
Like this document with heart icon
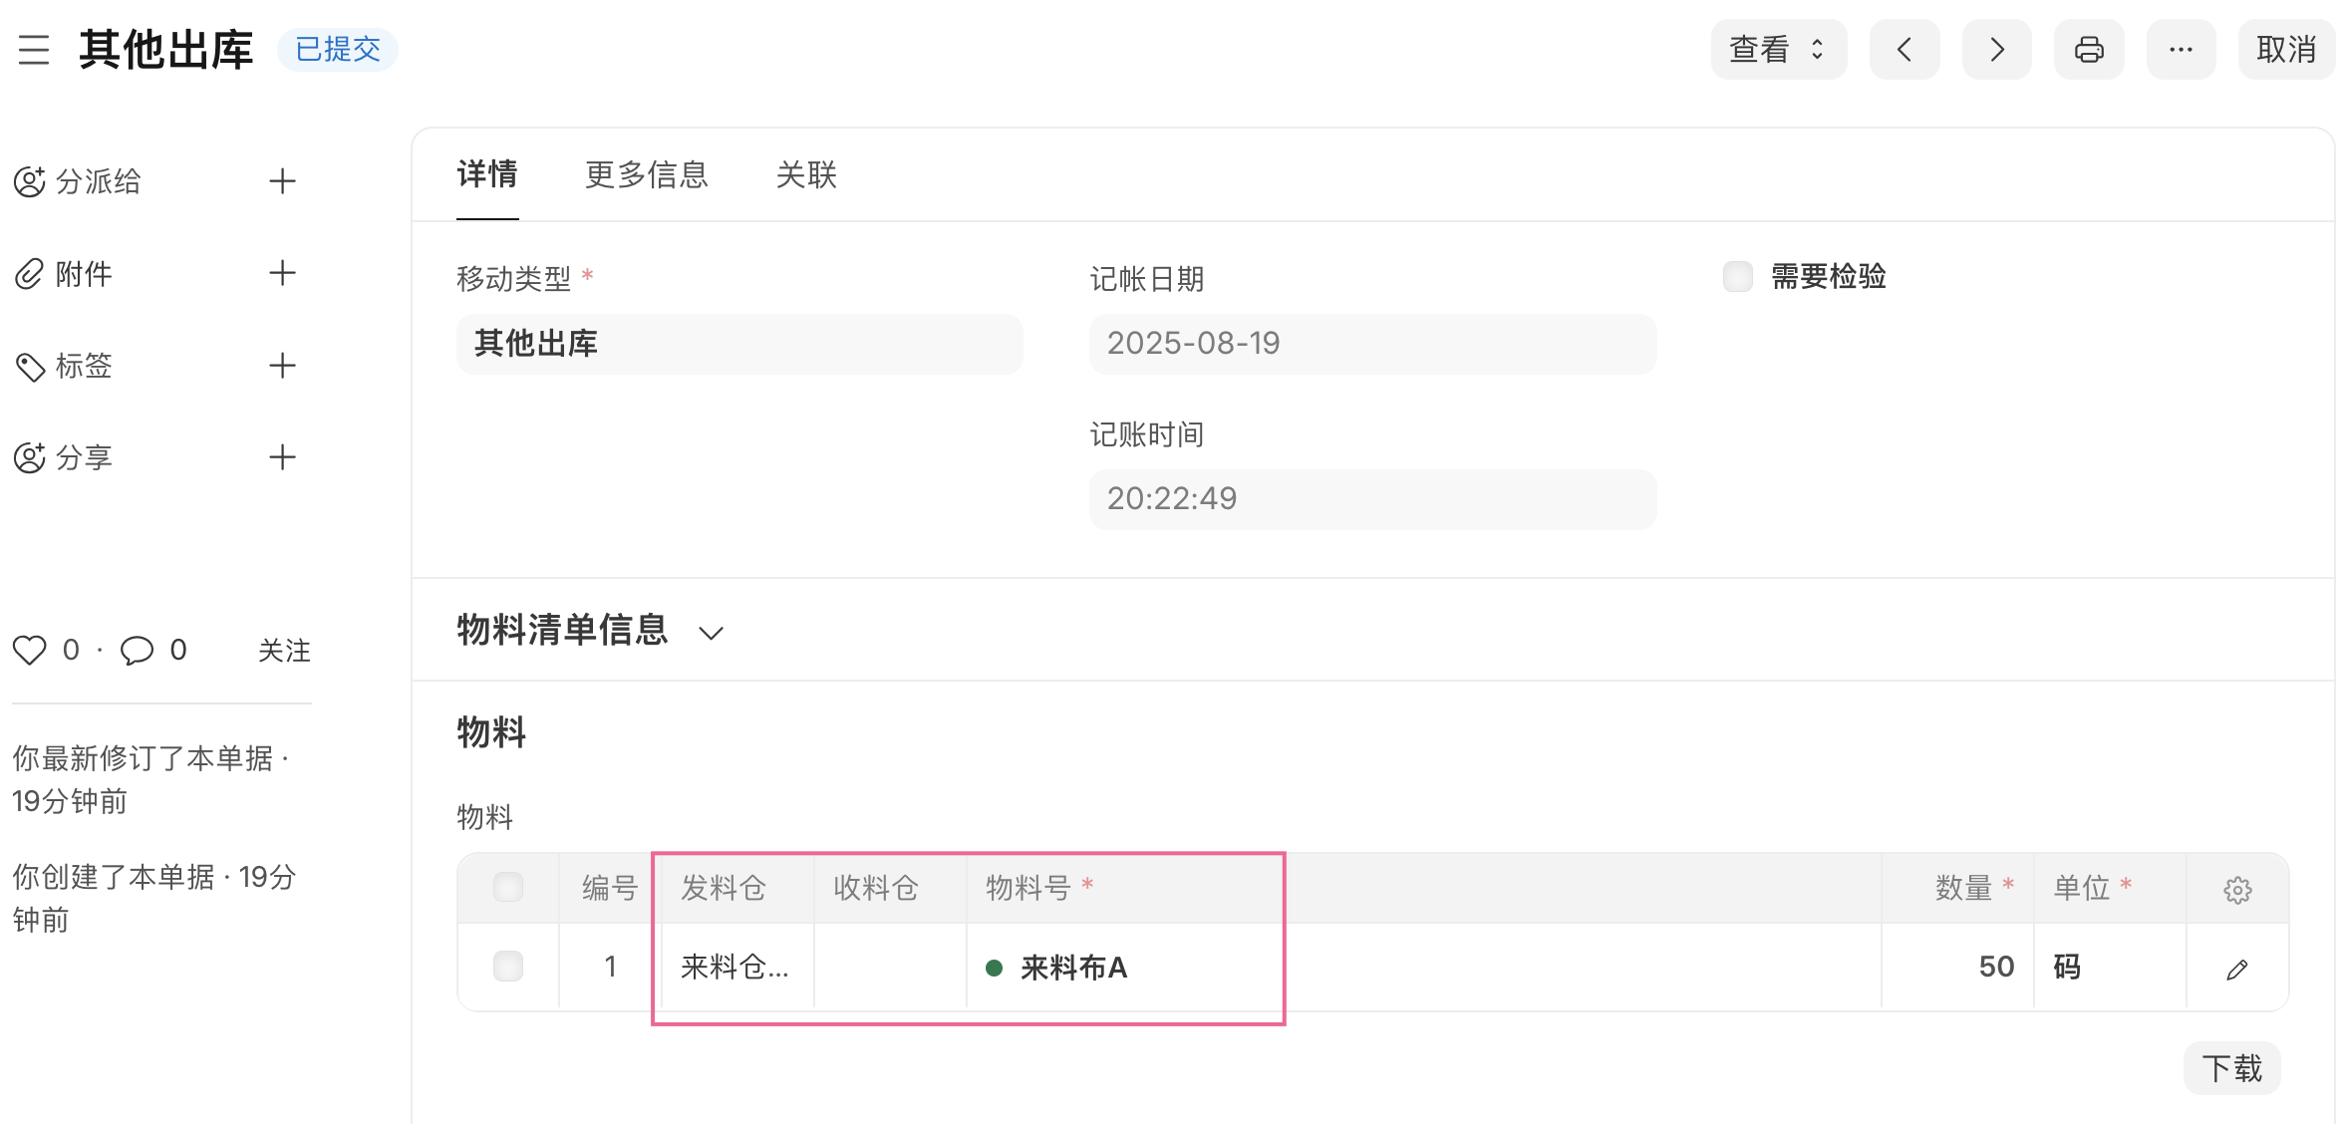coord(30,651)
